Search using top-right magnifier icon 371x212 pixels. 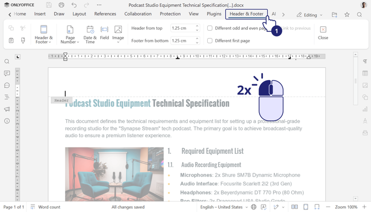[x=359, y=15]
